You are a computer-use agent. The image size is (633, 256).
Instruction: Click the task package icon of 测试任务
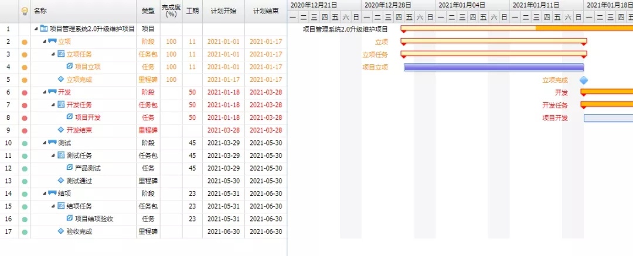coord(61,155)
